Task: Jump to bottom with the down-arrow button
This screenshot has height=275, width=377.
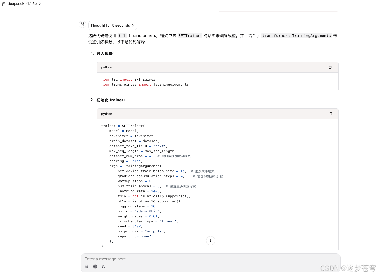Action: [211, 241]
